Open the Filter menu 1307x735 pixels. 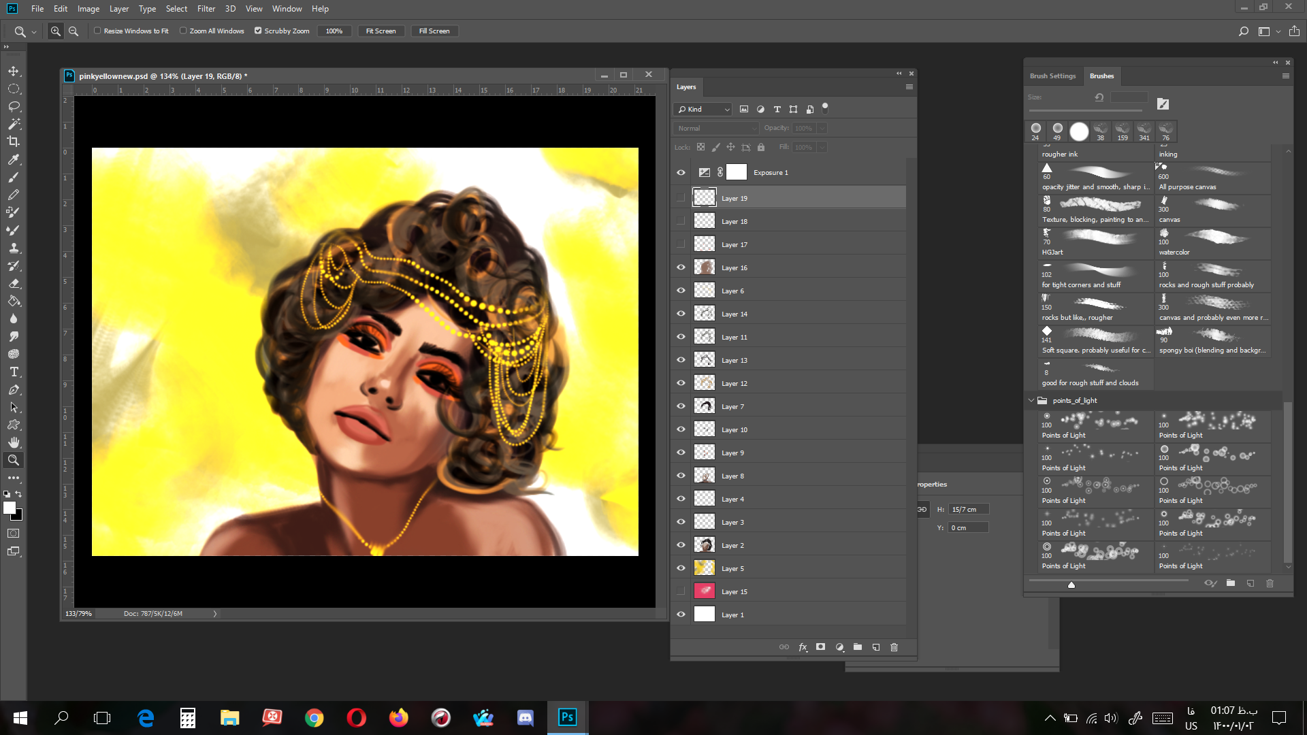(206, 9)
